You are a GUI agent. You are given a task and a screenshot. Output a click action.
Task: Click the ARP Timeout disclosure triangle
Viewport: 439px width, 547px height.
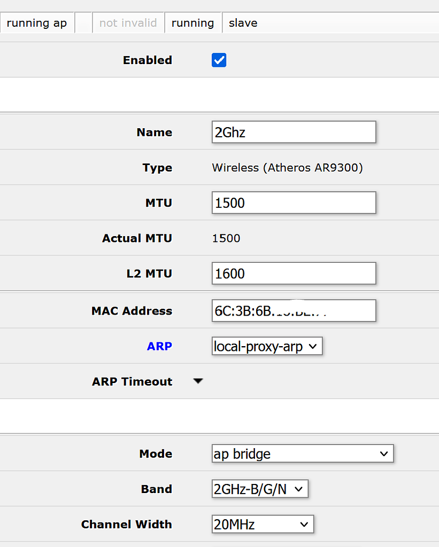click(x=198, y=381)
